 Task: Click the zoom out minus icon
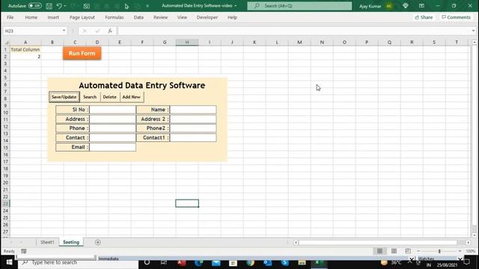418,251
